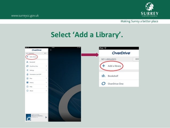Open the OverDrive One label in the full sidebar
Viewport: 170px width, 128px height.
34,66
